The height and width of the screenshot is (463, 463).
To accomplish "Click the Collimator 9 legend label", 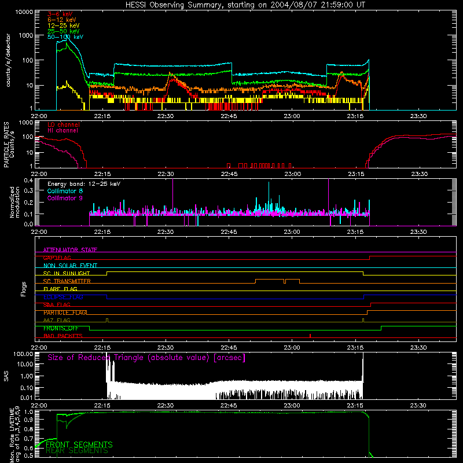I will pyautogui.click(x=65, y=198).
